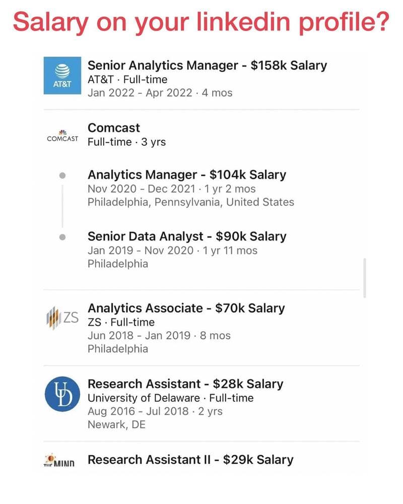Click the red 'Salary on your linkedin profile?' heading
Screen dimensions: 403x504
[x=201, y=21]
